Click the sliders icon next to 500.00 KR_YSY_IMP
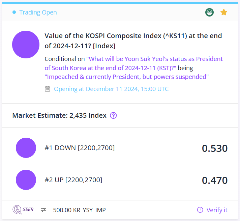The height and width of the screenshot is (221, 240). [x=43, y=210]
